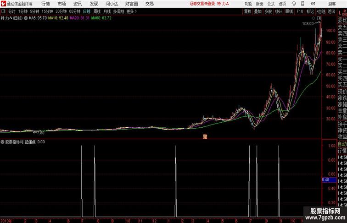Click the 7.80 low price label
Image resolution: width=347 pixels, height=223 pixels.
(41, 133)
